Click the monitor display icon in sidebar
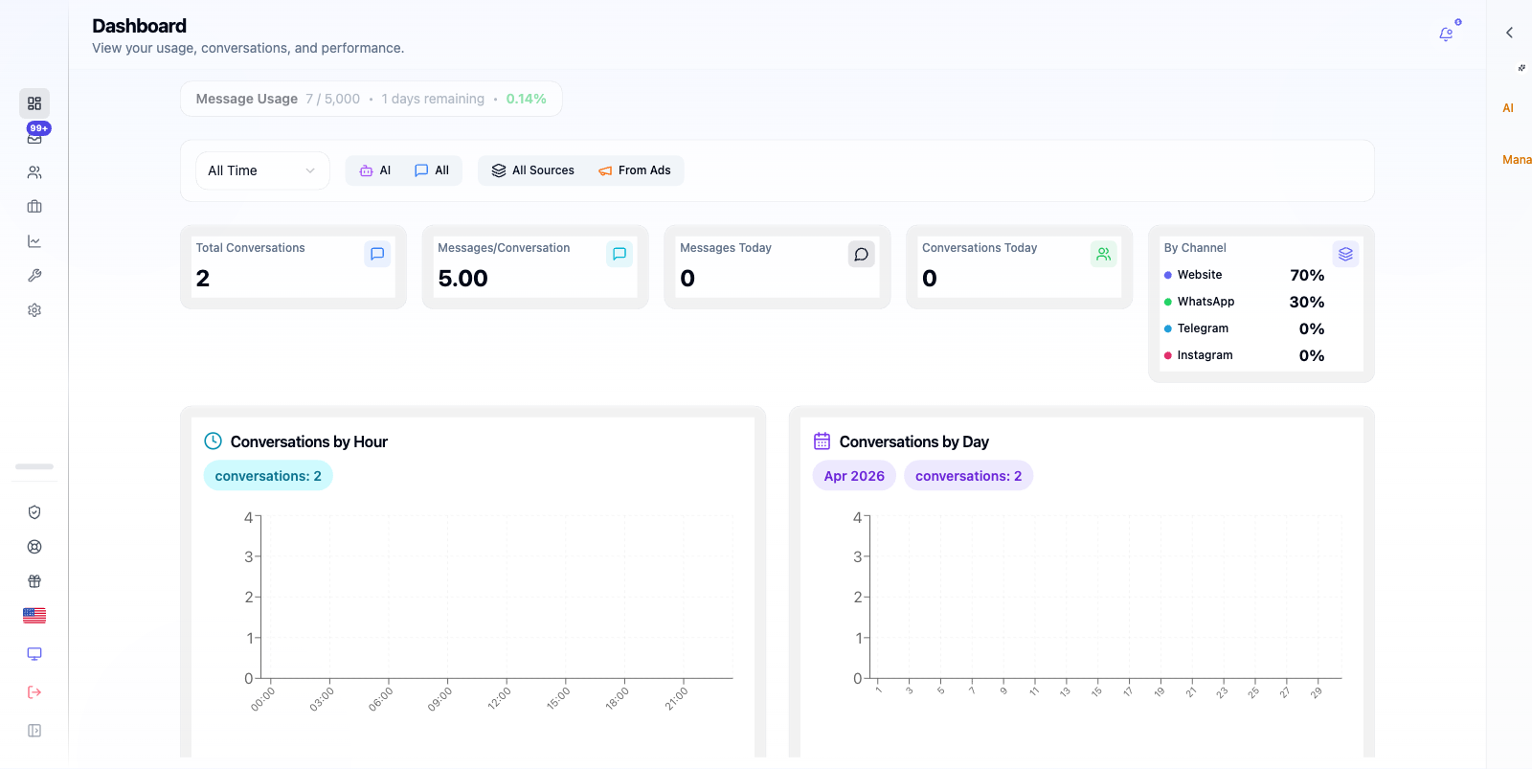This screenshot has width=1532, height=769. point(34,654)
